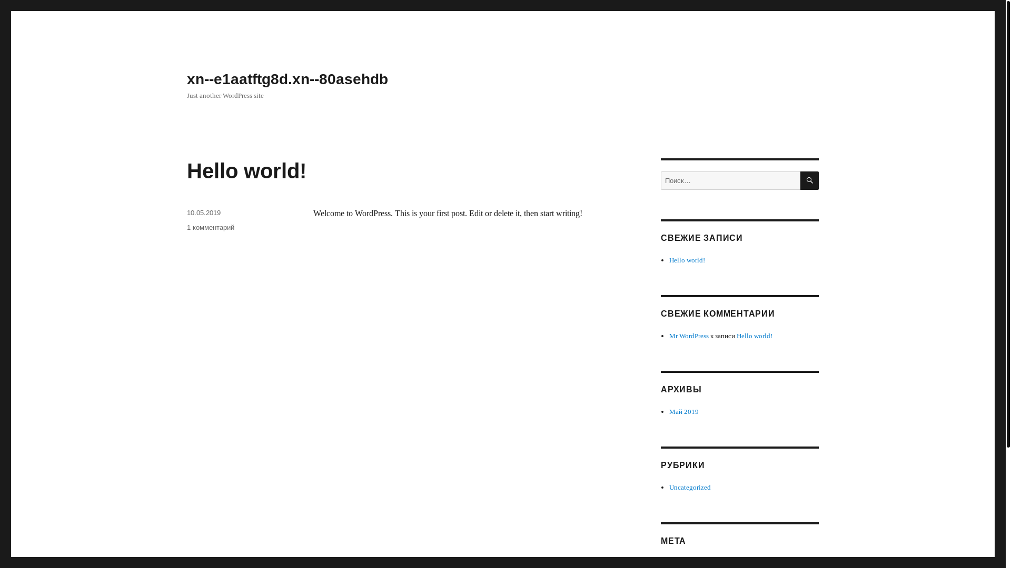Click the Мета widget heading

(x=673, y=541)
